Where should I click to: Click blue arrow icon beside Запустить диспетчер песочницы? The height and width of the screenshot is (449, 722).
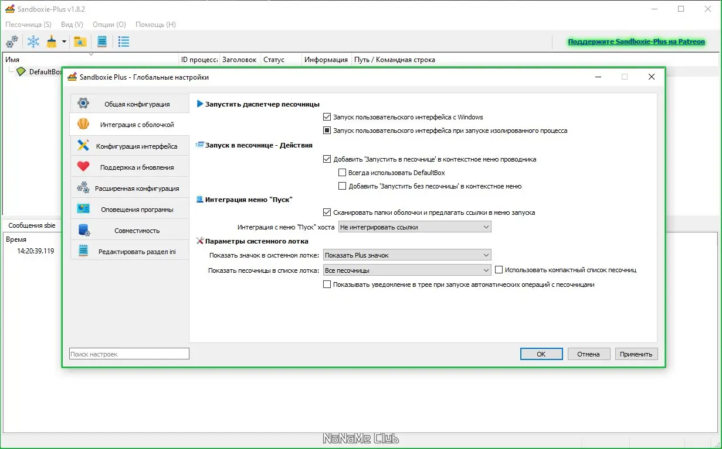(x=199, y=104)
